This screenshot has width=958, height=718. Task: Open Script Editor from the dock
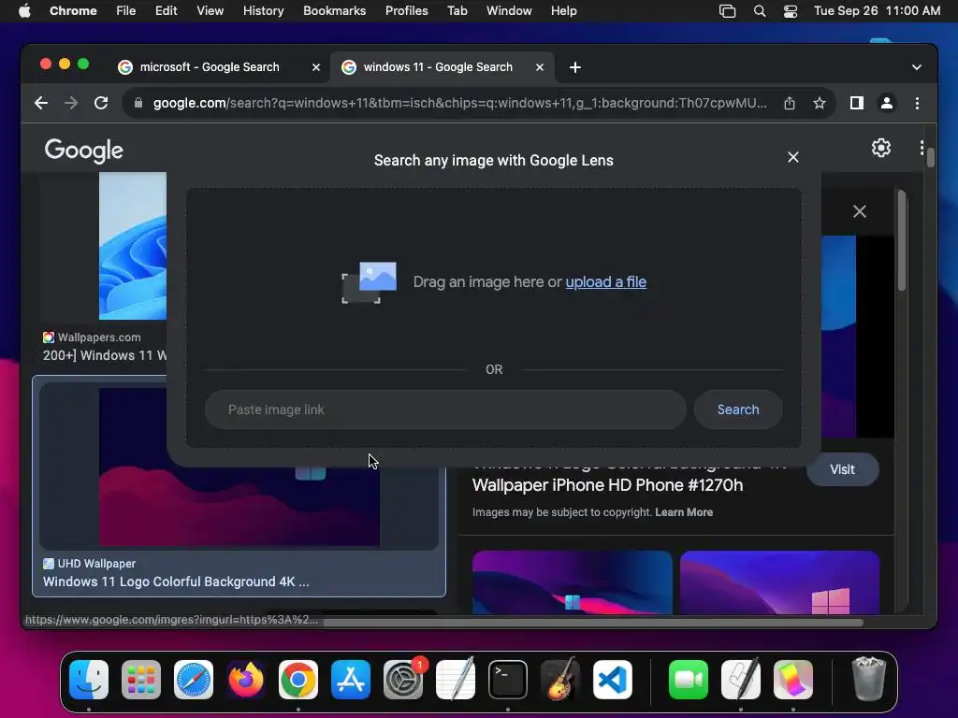[741, 680]
